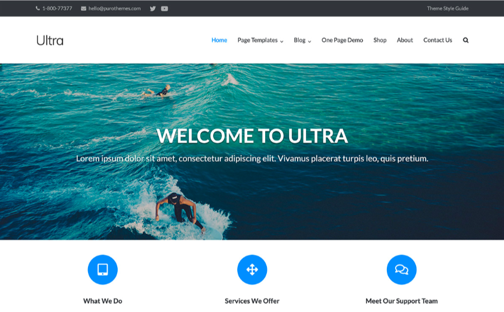Expand the Page Templates chevron
504x312 pixels.
(281, 41)
